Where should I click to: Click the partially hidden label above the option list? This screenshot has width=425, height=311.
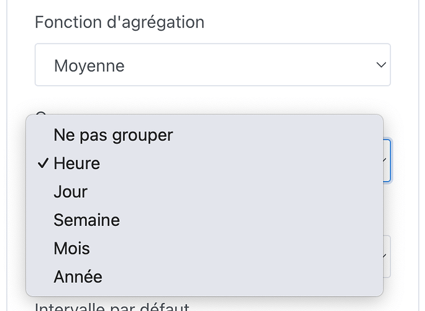coord(41,112)
